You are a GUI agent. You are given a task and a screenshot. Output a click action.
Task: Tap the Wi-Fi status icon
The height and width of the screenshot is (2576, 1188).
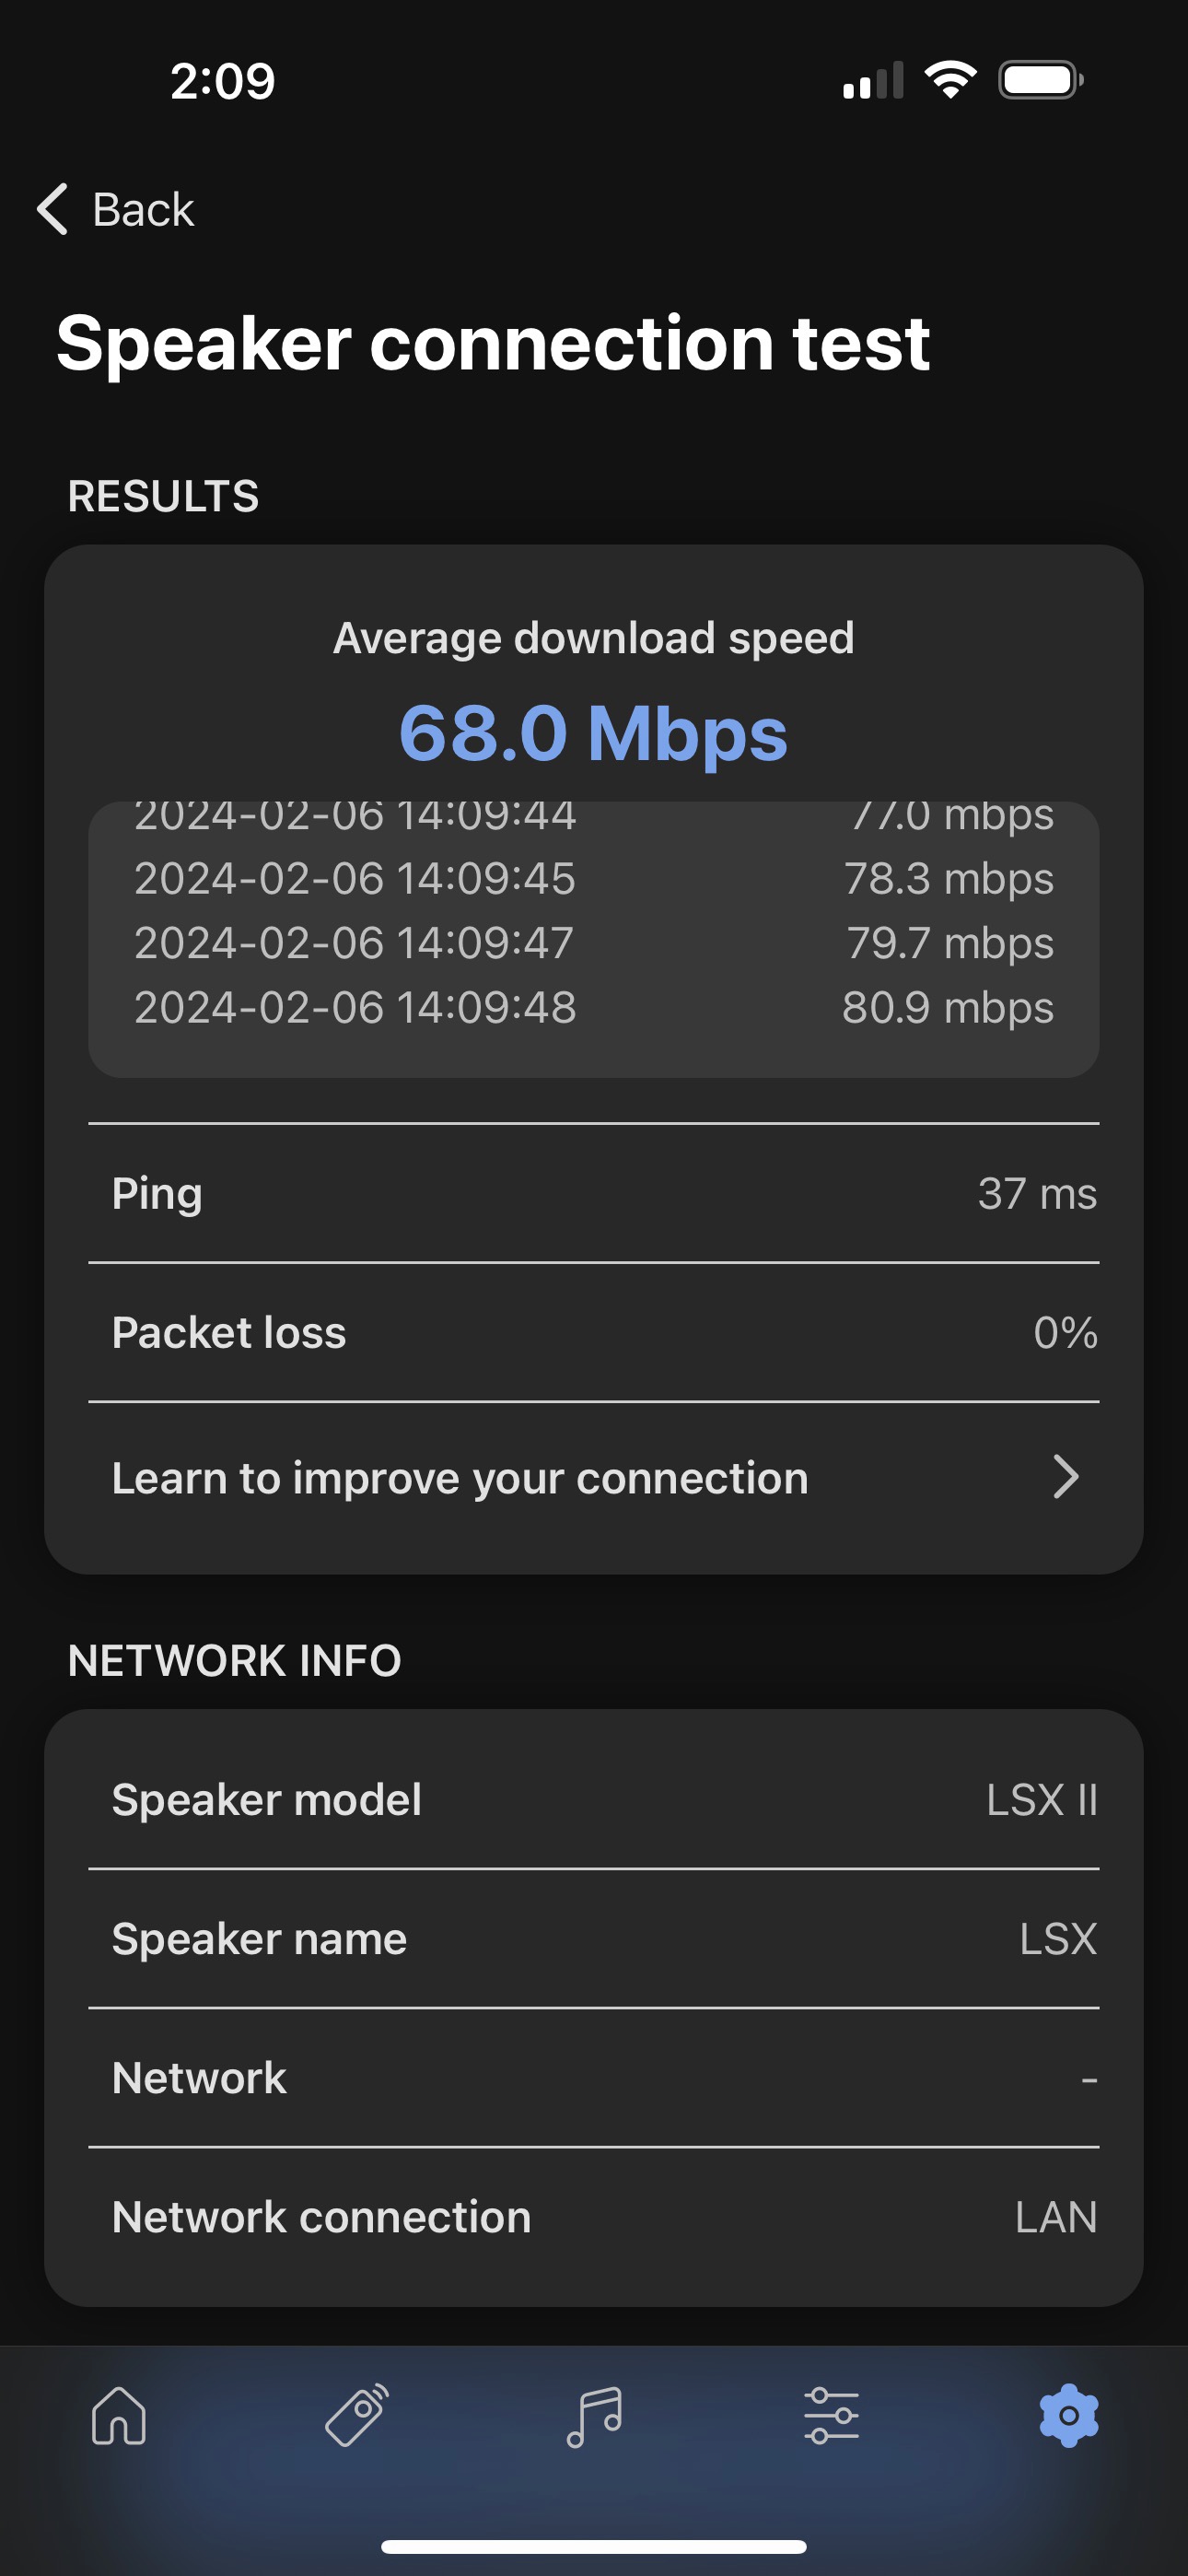click(950, 80)
